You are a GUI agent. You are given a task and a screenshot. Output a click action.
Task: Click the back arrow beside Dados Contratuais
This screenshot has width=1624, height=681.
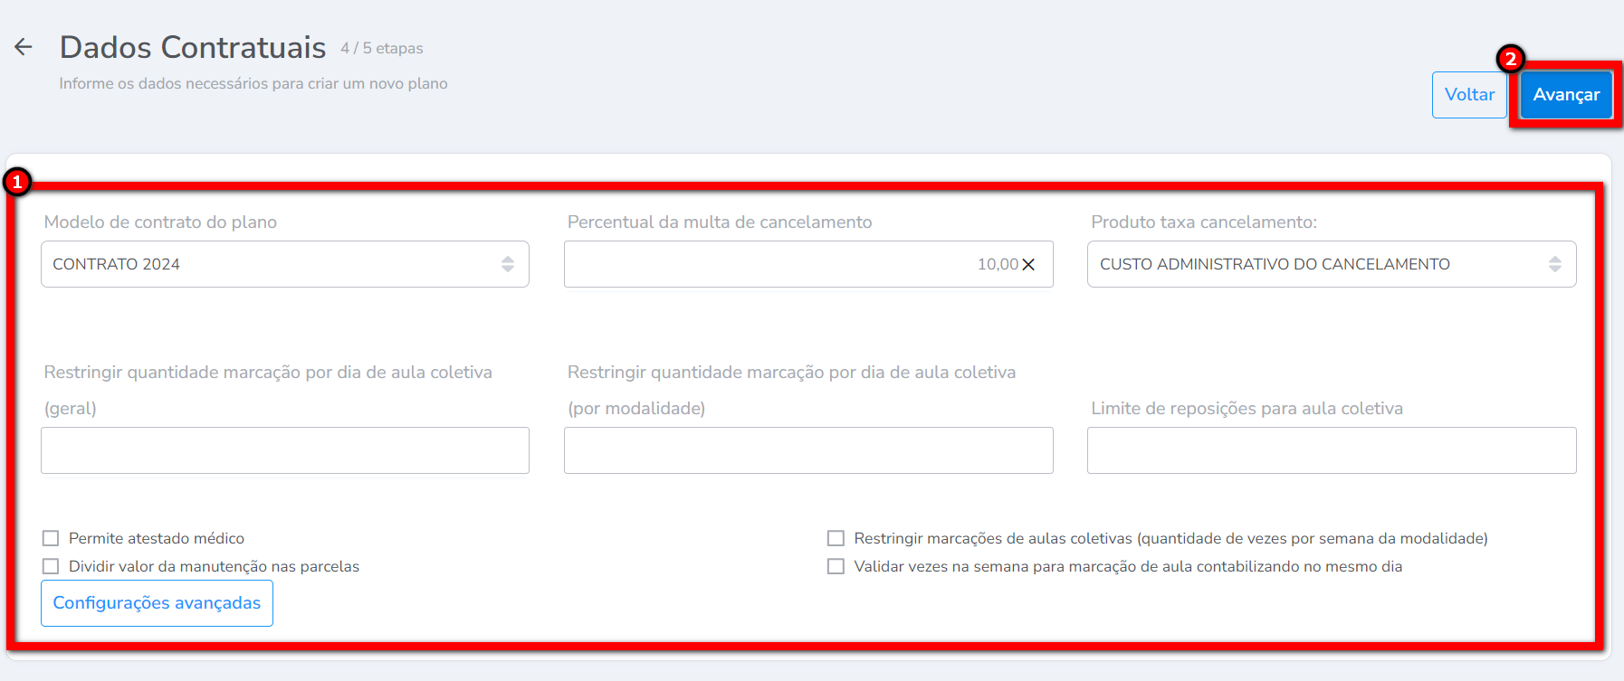pyautogui.click(x=24, y=47)
